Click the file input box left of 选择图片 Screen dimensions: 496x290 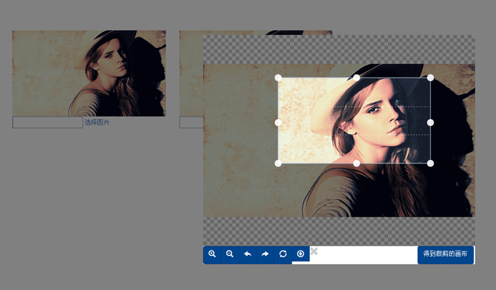(47, 123)
